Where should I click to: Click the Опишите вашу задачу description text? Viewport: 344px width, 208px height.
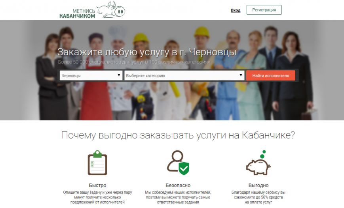point(97,197)
